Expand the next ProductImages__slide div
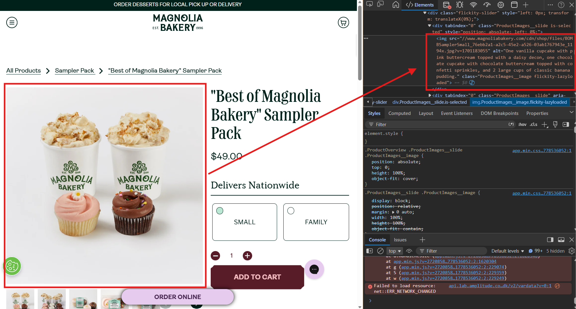 click(x=430, y=95)
